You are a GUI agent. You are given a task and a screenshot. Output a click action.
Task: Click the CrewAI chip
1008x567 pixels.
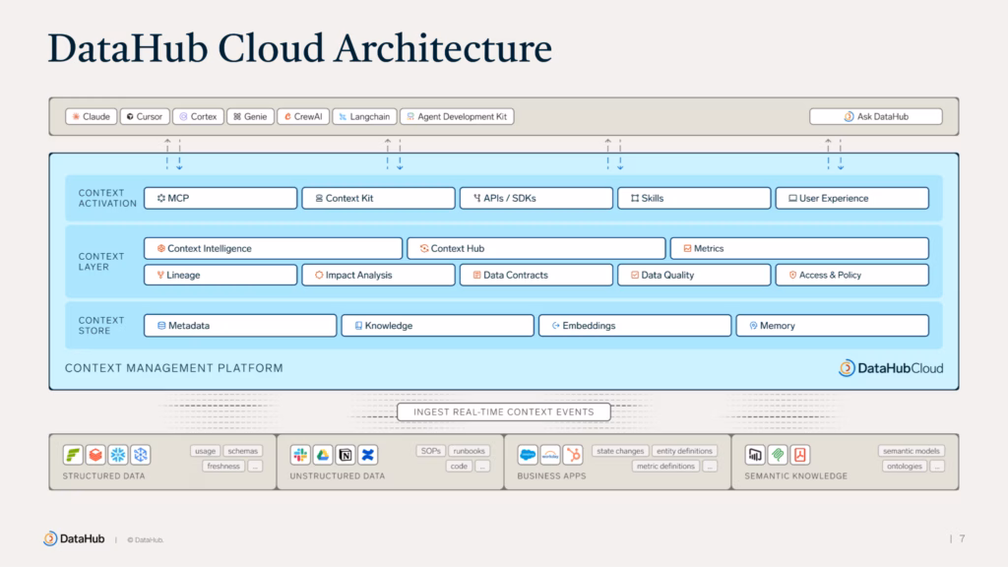(303, 116)
